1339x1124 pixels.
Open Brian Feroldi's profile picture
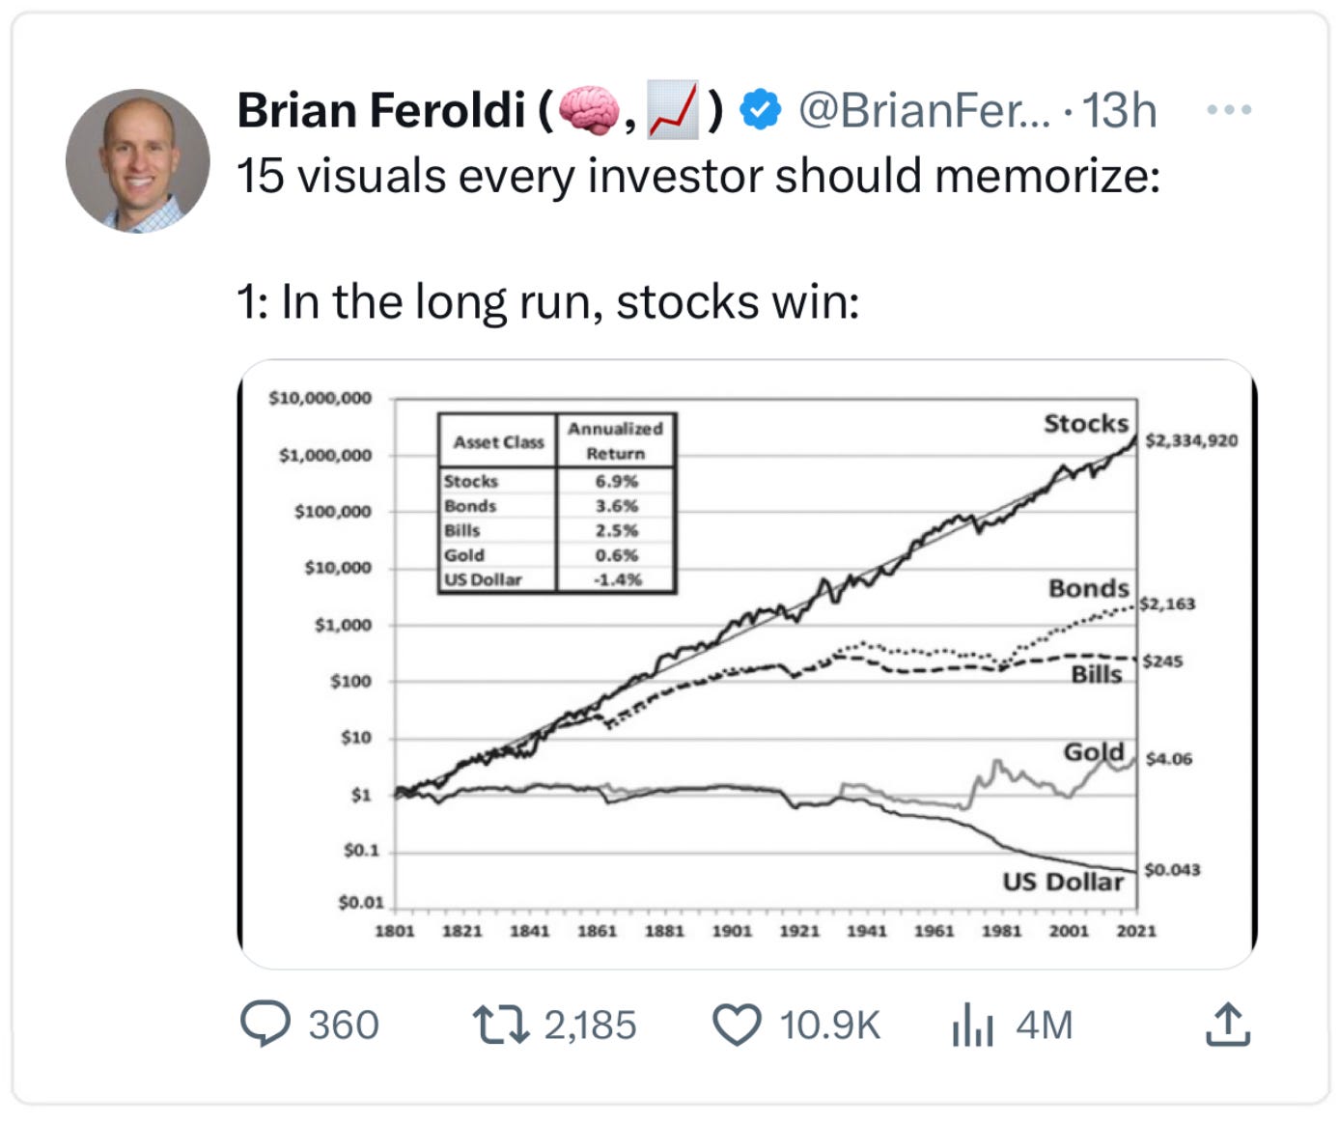pos(137,160)
